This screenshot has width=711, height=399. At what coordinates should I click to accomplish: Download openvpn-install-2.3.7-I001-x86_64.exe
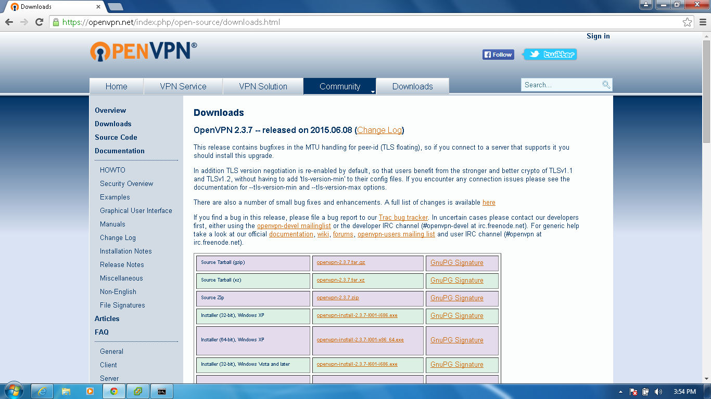point(360,340)
